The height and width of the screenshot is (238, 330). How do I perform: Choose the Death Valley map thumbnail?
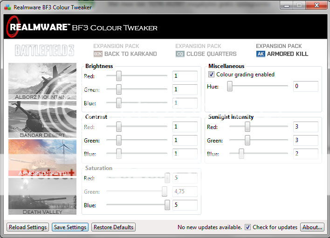42,196
